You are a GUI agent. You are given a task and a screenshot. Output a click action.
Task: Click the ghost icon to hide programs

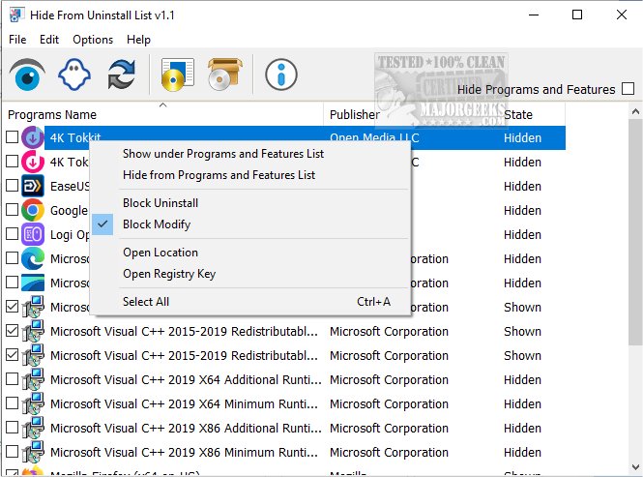coord(74,75)
